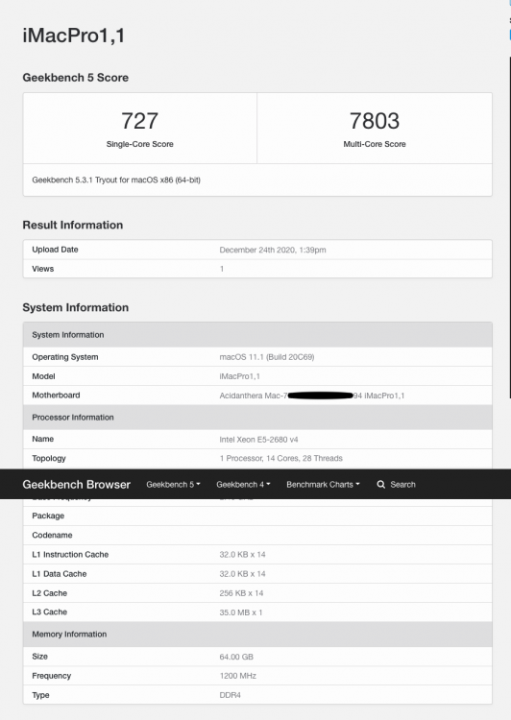Click the Model row label
Screen dimensions: 511x720
click(x=43, y=376)
